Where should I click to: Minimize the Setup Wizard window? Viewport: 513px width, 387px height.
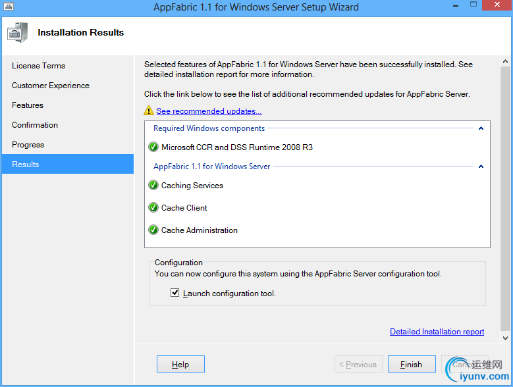click(x=456, y=5)
